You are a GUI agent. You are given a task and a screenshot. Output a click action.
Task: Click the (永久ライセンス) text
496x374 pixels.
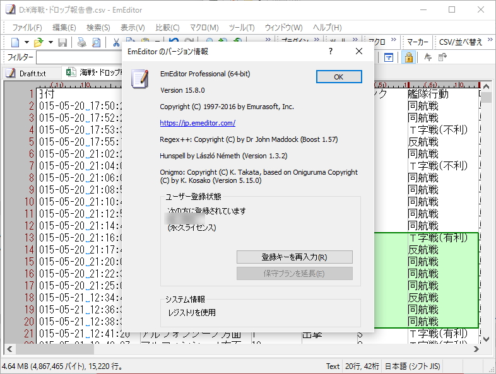point(192,228)
